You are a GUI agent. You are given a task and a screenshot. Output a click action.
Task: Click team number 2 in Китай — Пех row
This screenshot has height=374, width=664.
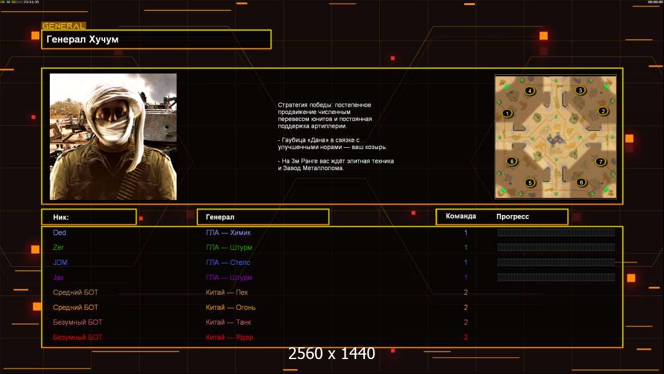pyautogui.click(x=466, y=292)
